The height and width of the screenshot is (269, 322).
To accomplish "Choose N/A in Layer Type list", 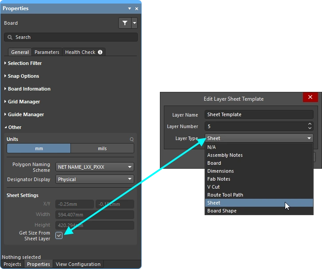I will pos(259,147).
